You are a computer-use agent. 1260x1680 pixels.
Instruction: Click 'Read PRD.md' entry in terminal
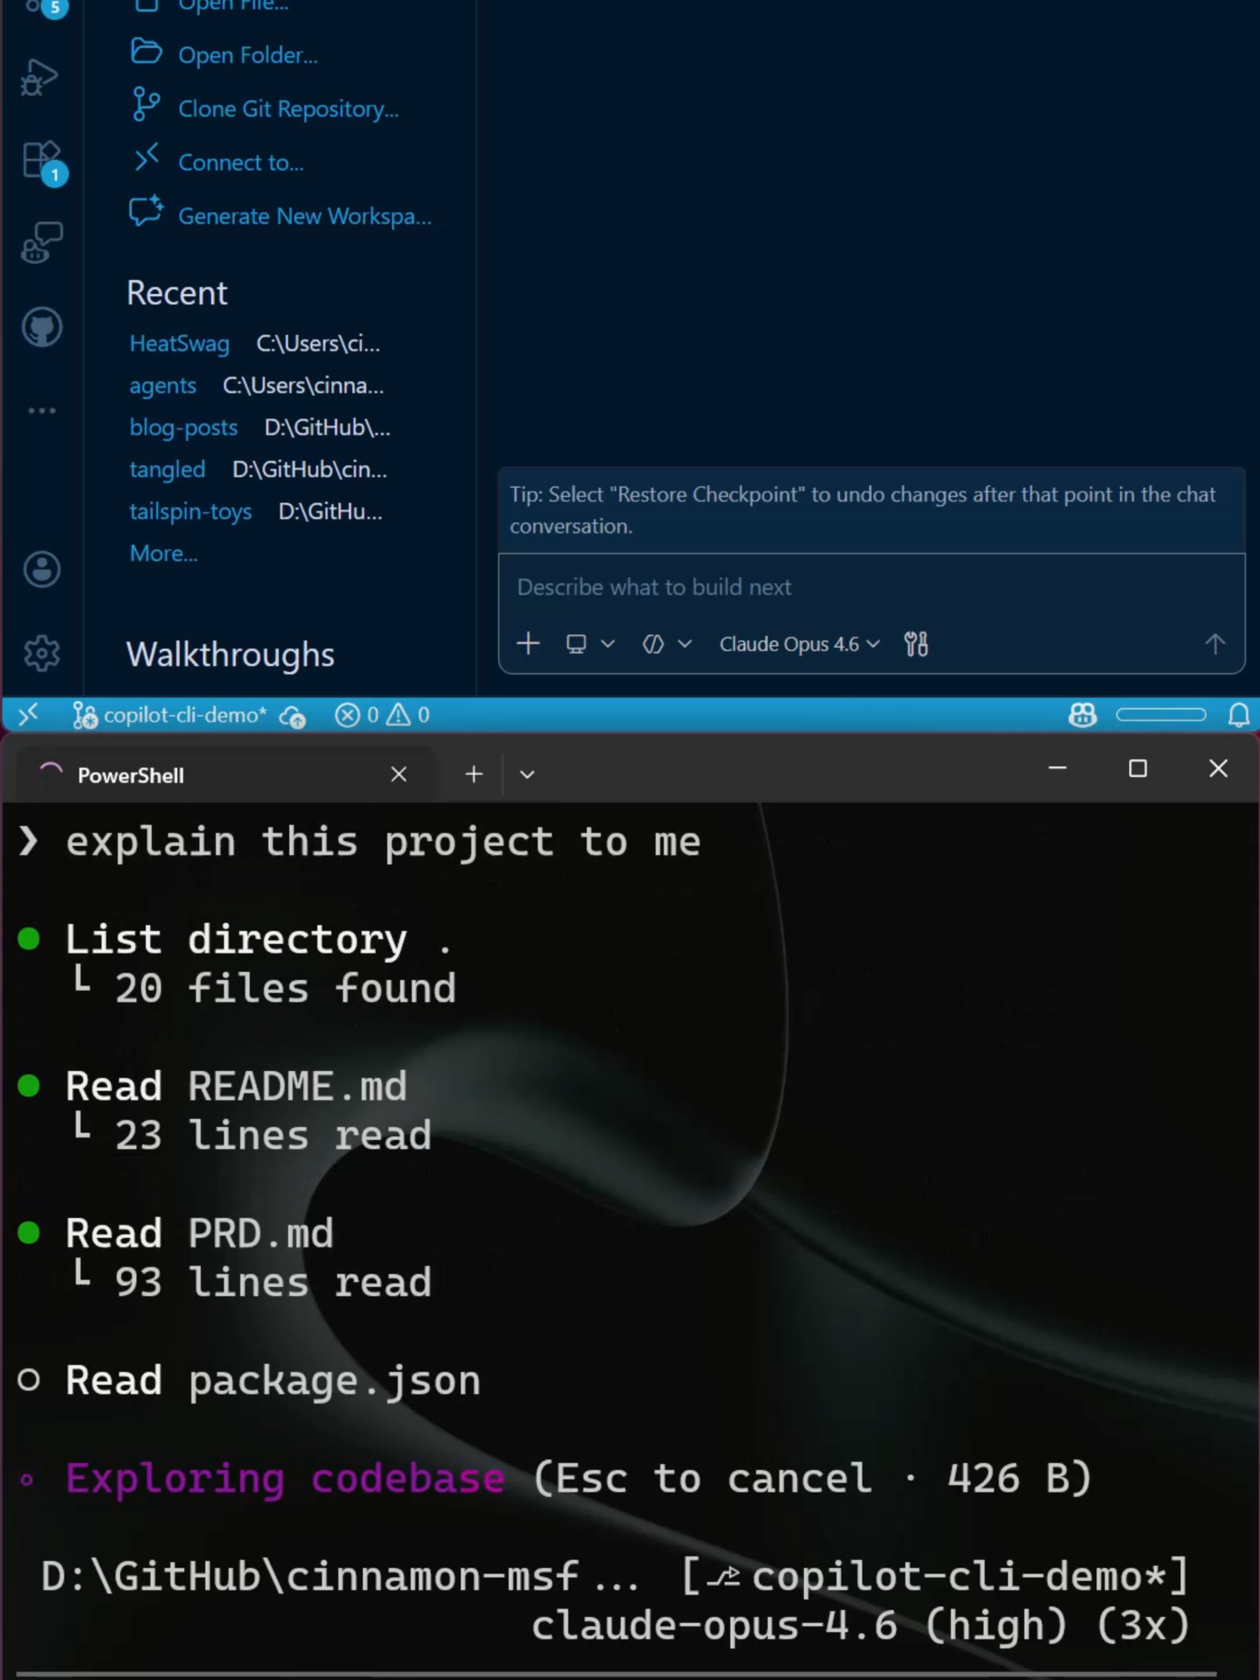(200, 1234)
